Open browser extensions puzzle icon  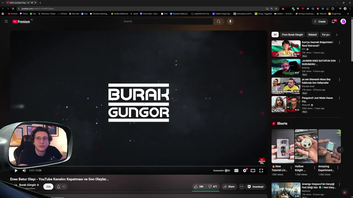point(333,9)
